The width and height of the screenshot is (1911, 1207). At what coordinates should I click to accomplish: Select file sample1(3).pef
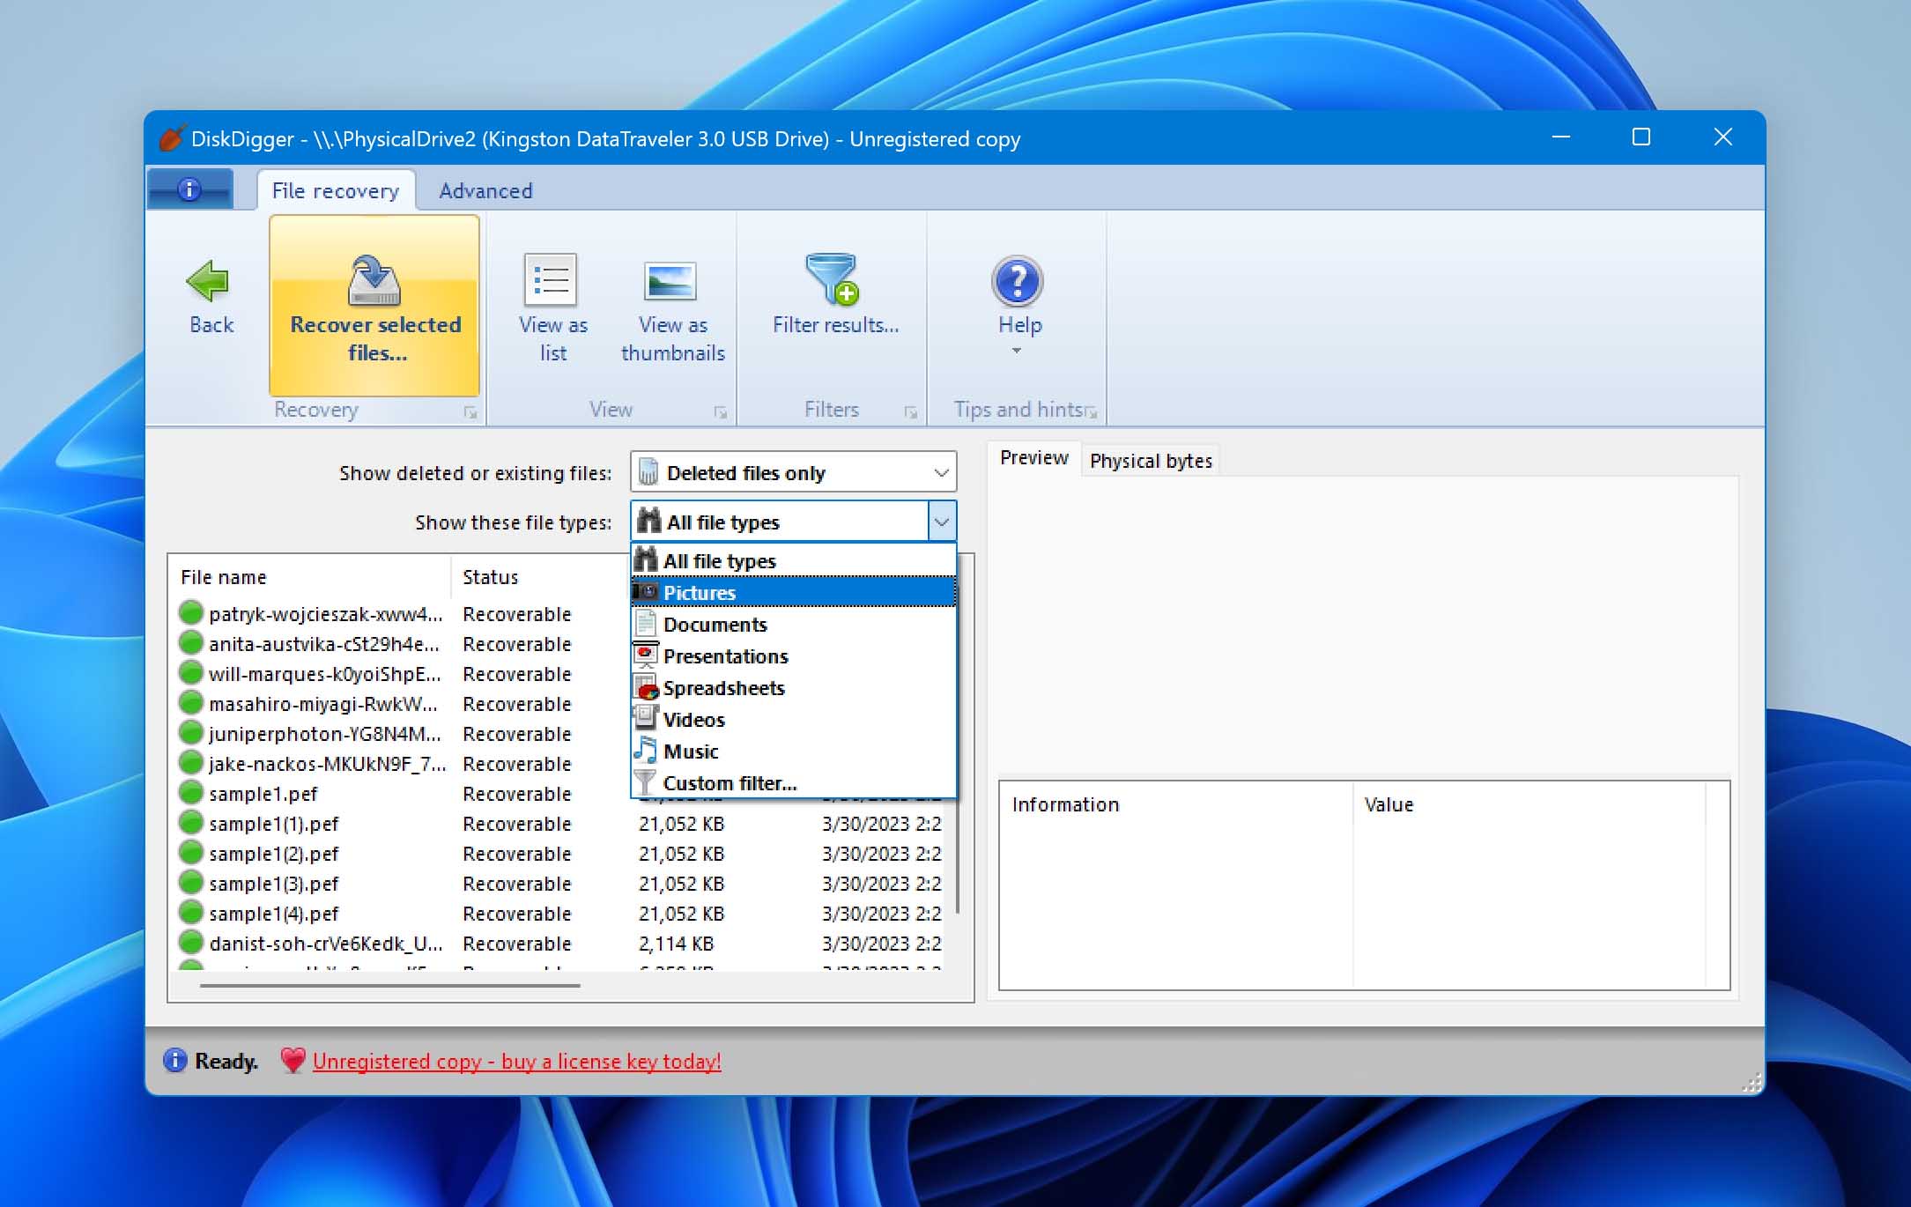point(273,884)
